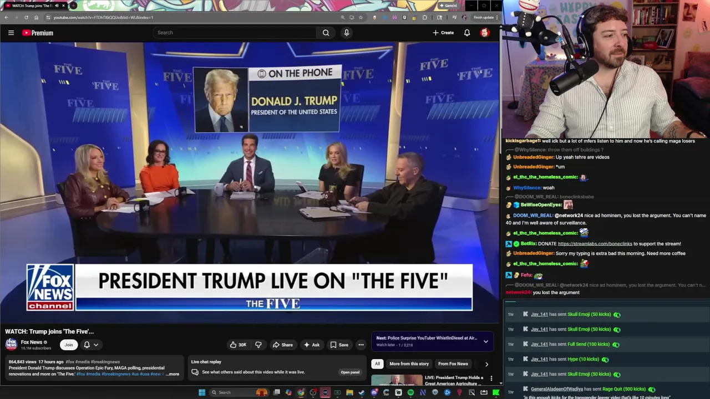The width and height of the screenshot is (710, 399).
Task: Select More from this story chip
Action: click(x=409, y=364)
